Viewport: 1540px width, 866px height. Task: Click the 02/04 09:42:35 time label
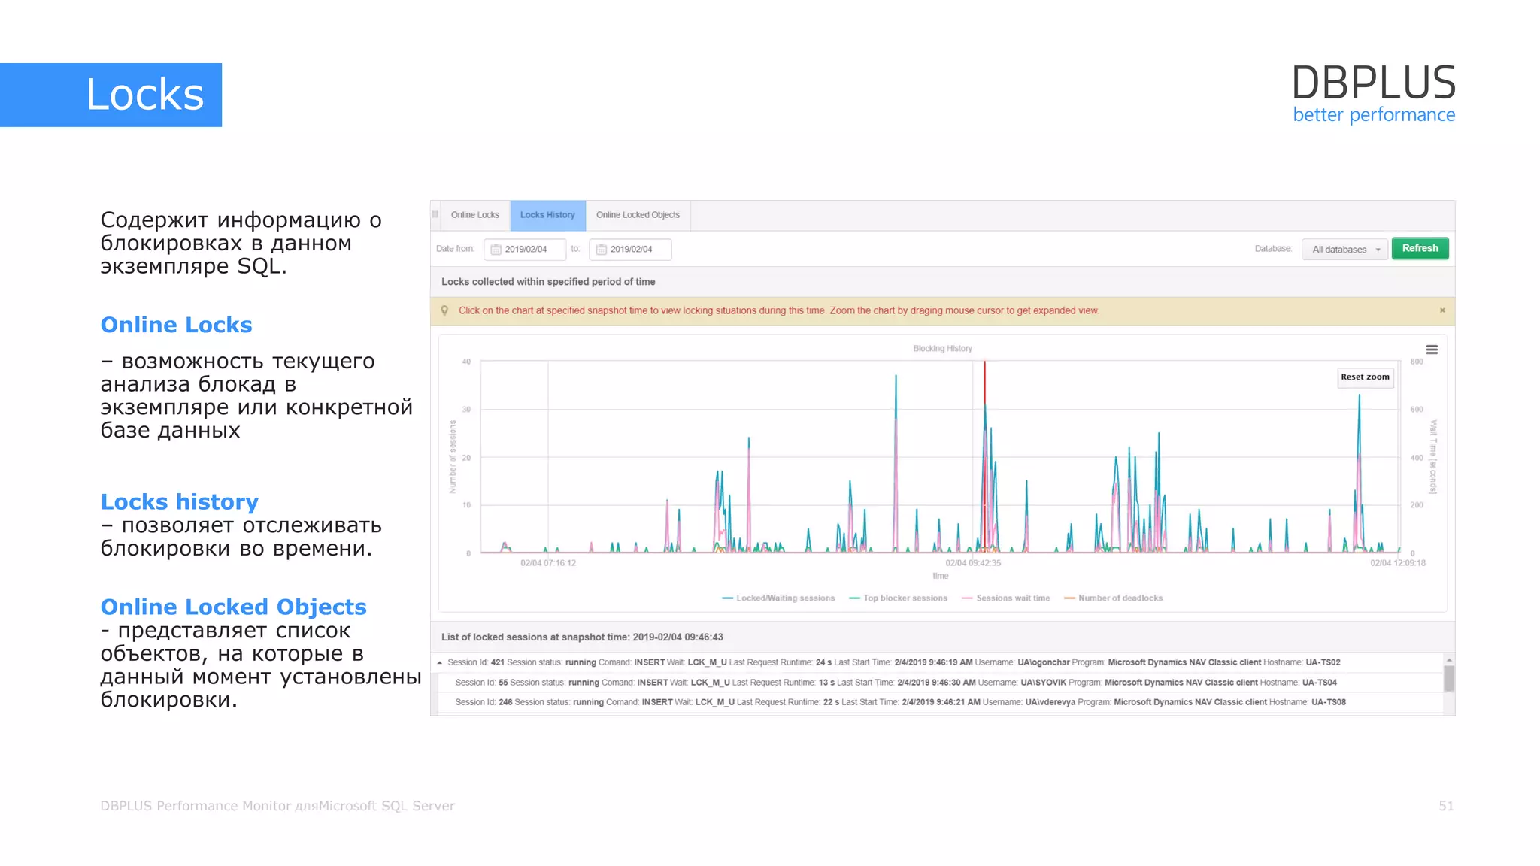973,563
